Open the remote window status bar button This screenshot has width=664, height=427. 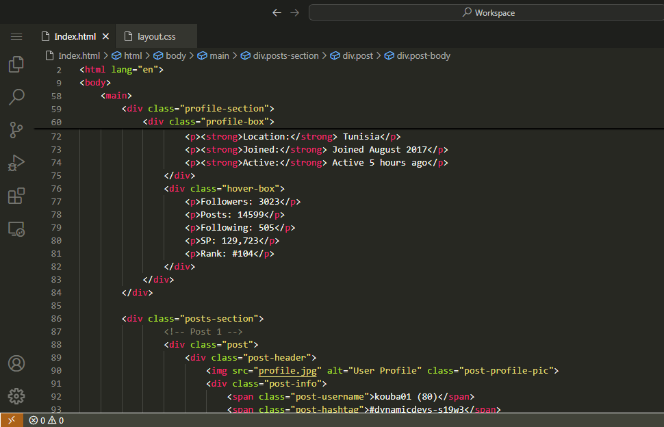tap(11, 420)
